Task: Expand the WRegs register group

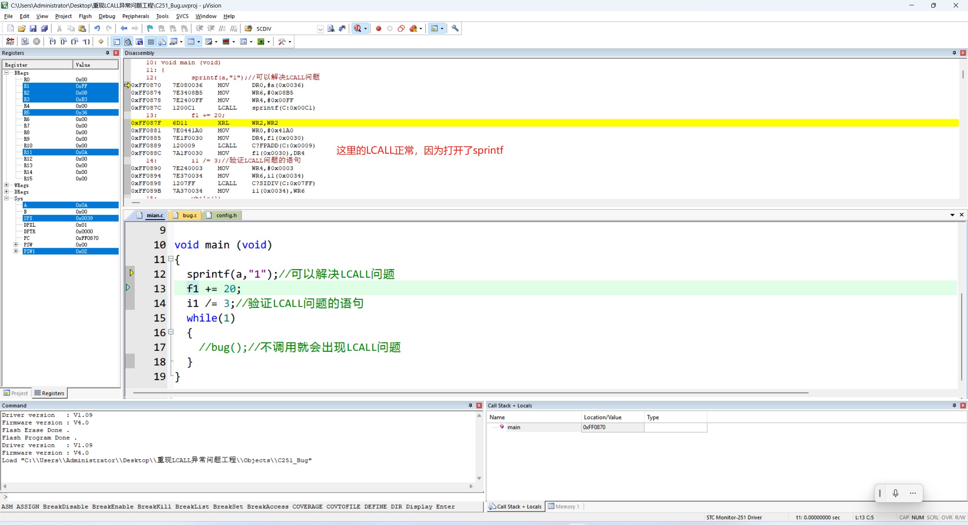Action: tap(6, 185)
